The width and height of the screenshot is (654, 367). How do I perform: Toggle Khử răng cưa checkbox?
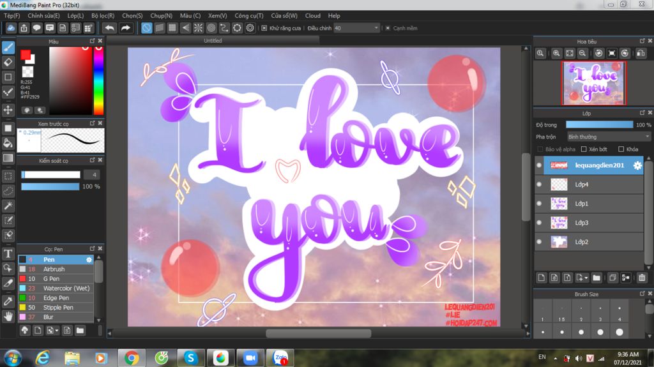(x=264, y=28)
